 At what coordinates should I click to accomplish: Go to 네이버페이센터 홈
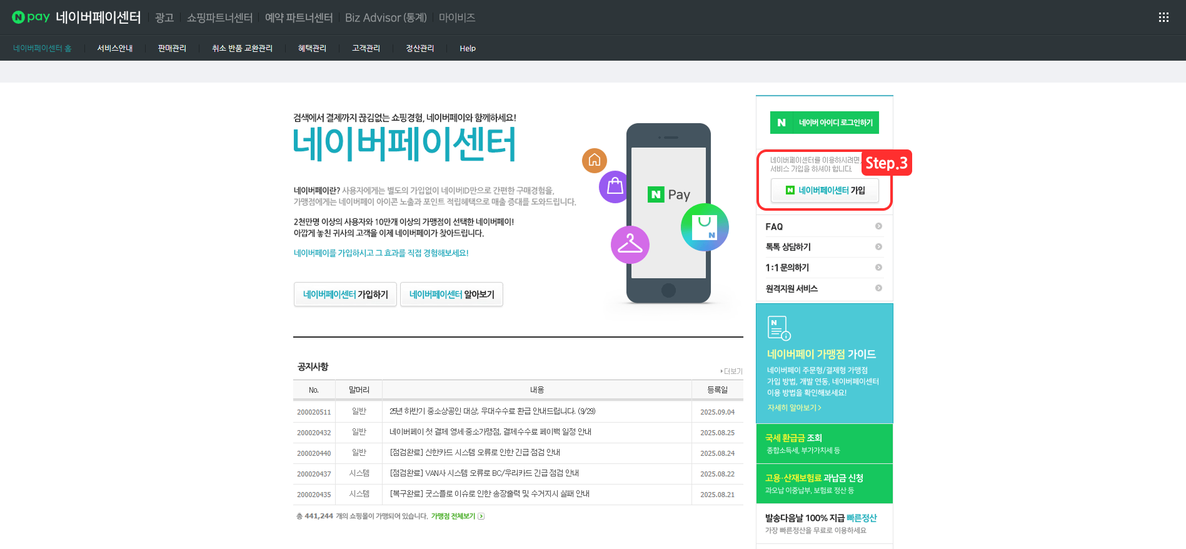click(43, 48)
